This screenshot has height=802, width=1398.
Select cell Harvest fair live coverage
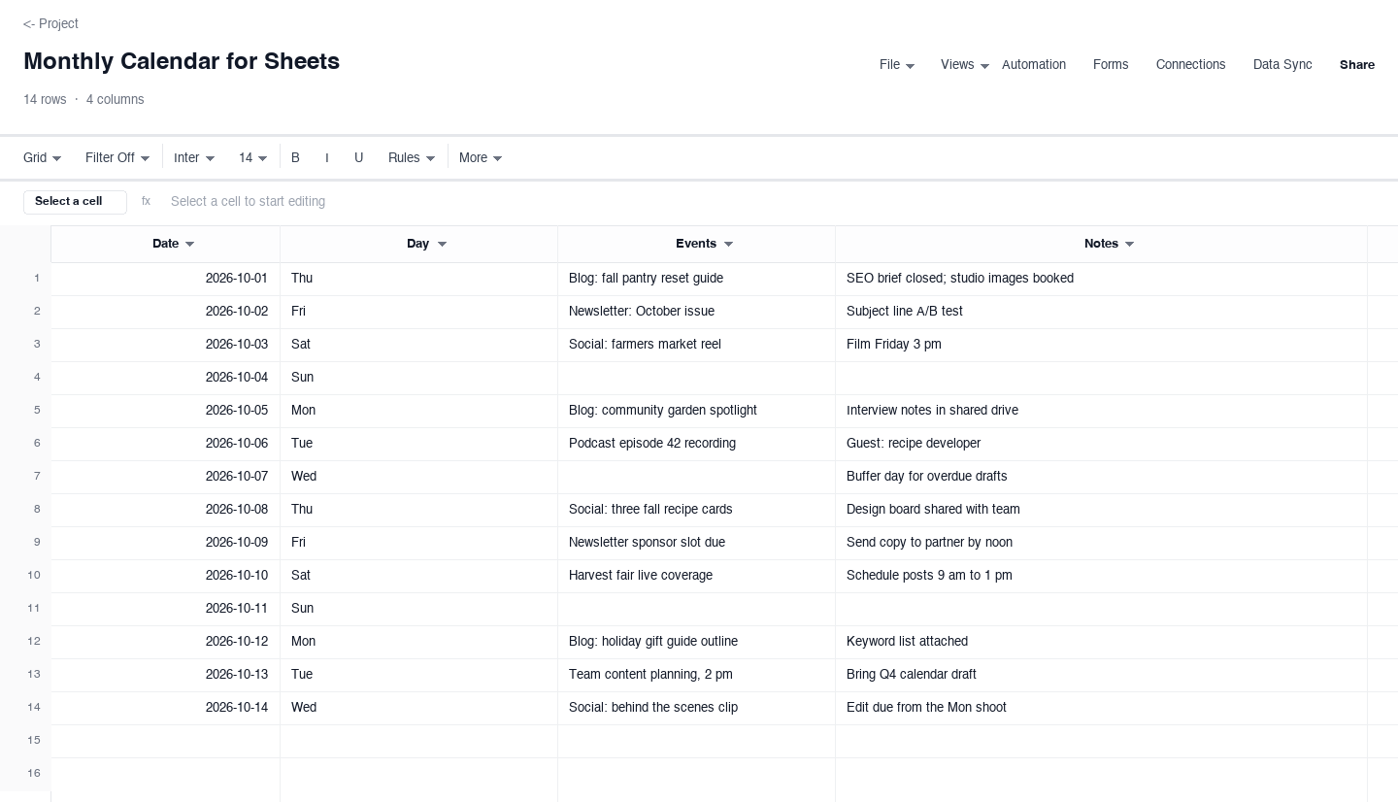point(697,576)
